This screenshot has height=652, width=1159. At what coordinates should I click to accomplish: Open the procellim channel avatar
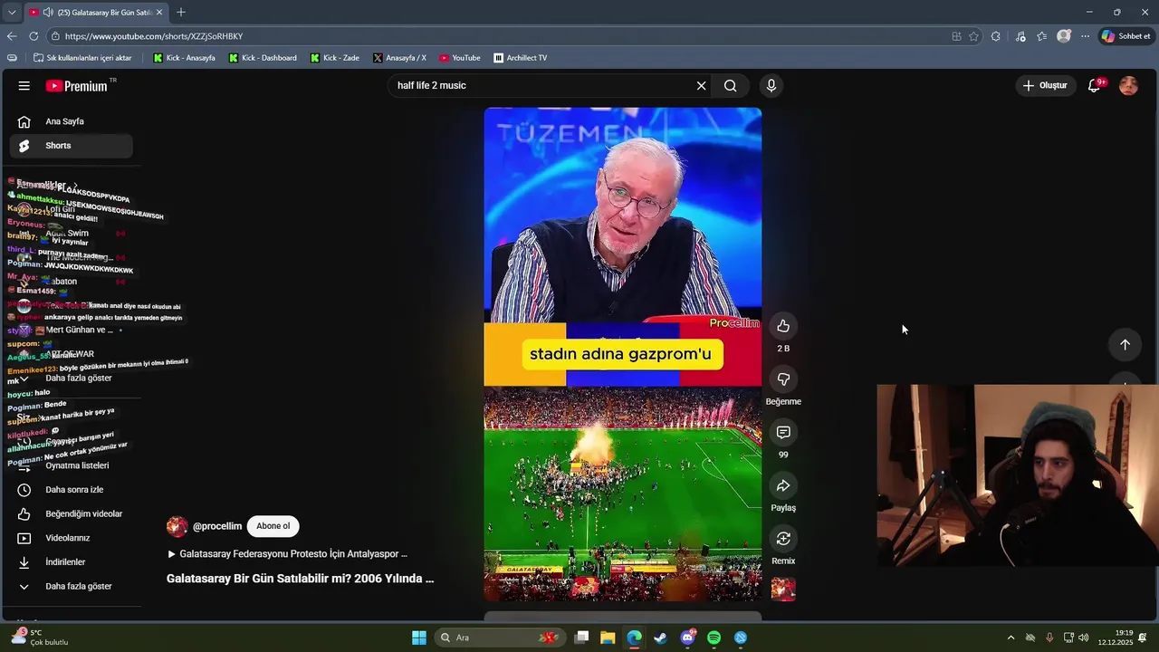coord(177,527)
